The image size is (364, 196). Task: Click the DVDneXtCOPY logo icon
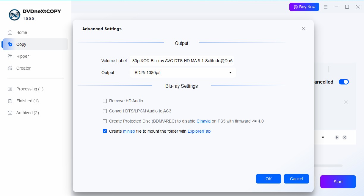14,15
